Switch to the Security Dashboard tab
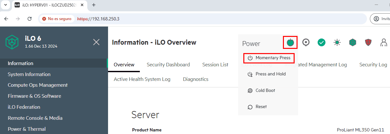Screen dimensions: 390x134 tap(168, 65)
